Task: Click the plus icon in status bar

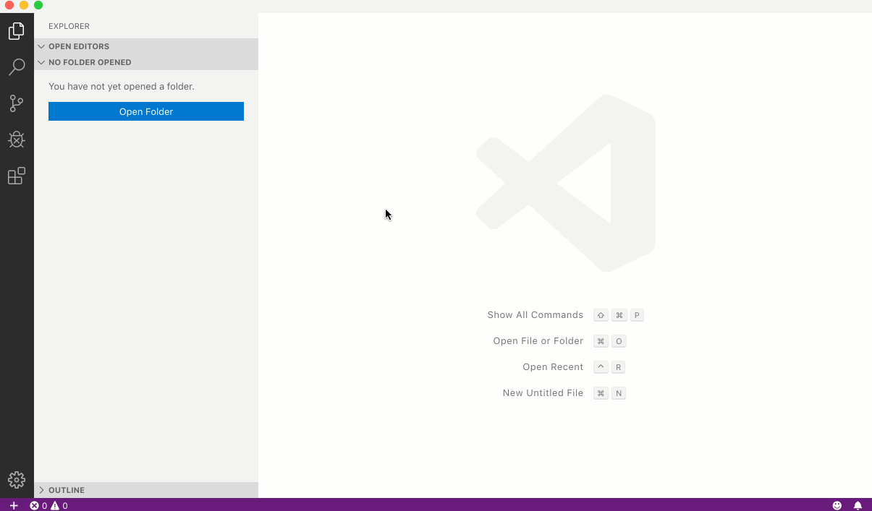Action: point(14,505)
